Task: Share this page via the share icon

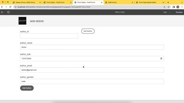Action: point(164,7)
